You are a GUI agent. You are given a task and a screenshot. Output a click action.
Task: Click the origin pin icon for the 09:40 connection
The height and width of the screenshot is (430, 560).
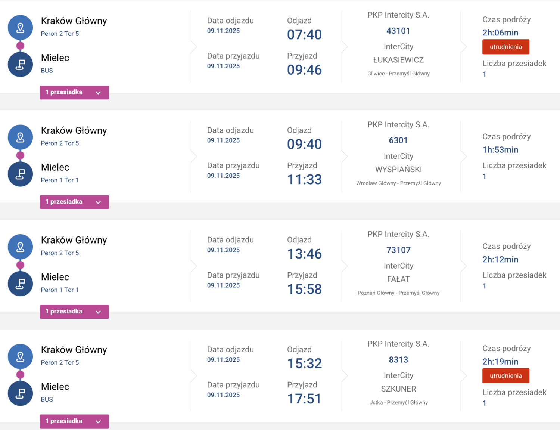pos(21,137)
